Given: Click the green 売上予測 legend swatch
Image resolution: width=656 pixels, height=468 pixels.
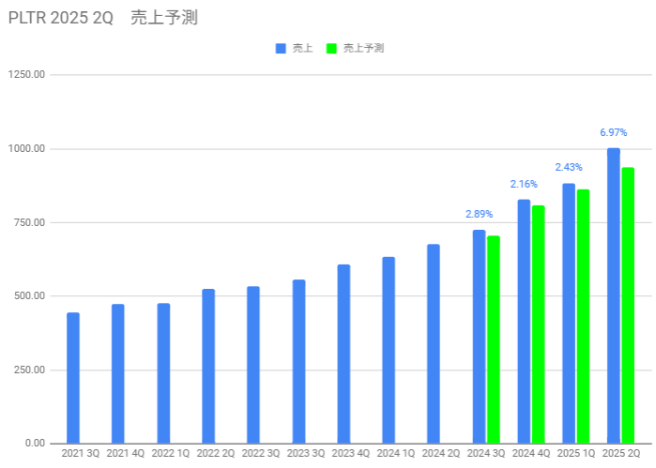Looking at the screenshot, I should (x=331, y=49).
